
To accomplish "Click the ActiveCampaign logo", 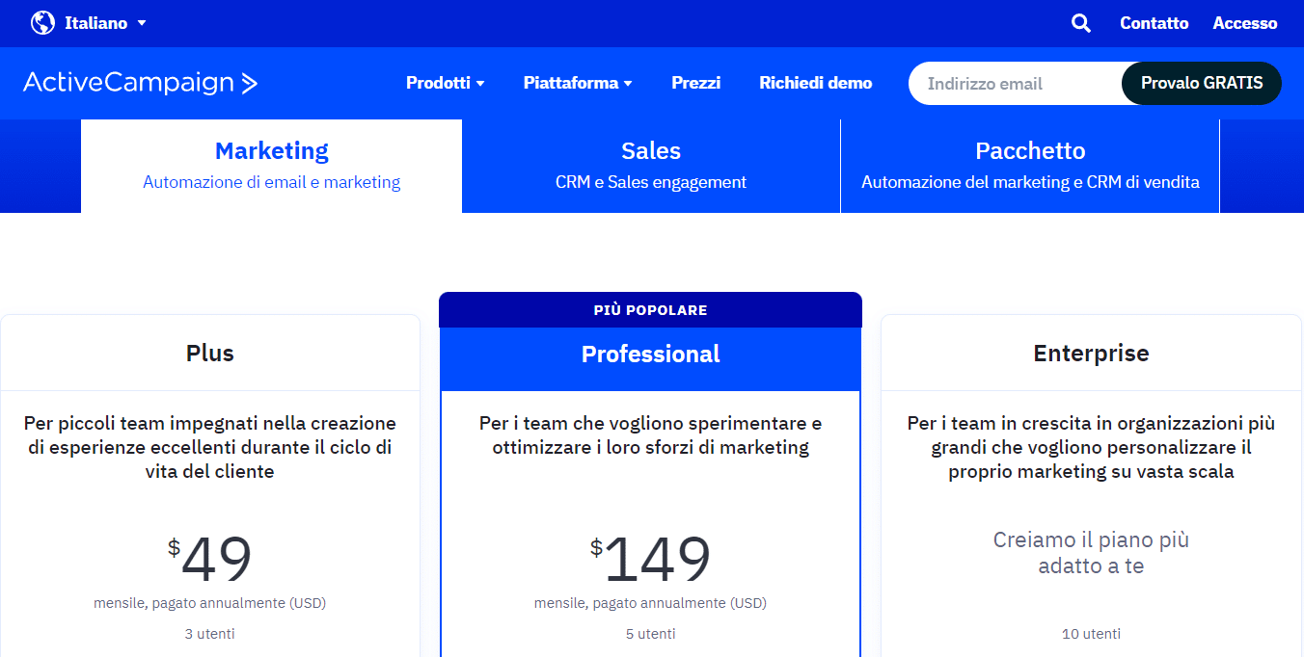I will 140,83.
